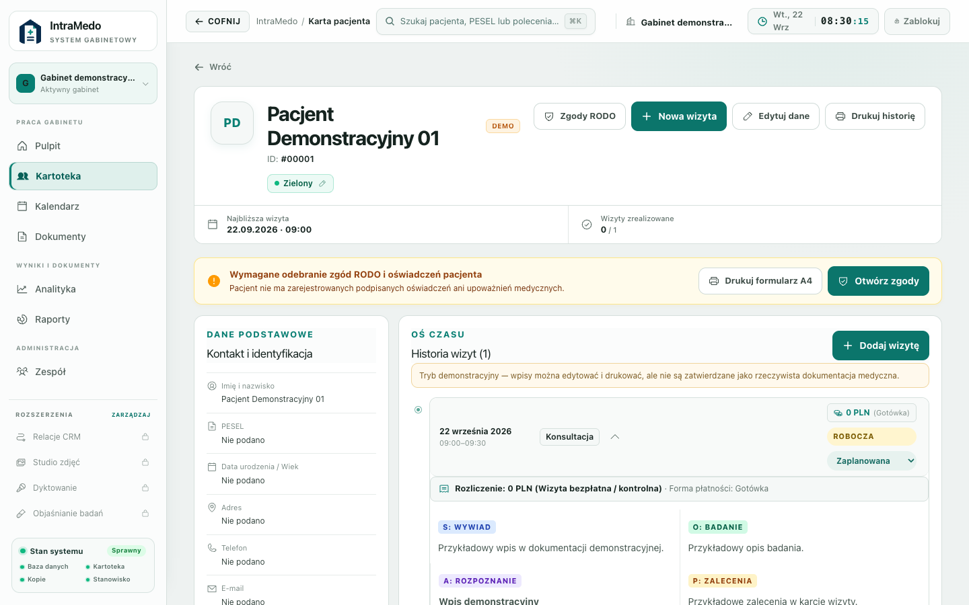Click the lock icon next to Objaśnianie badań
Viewport: 969px width, 605px height.
[x=145, y=514]
